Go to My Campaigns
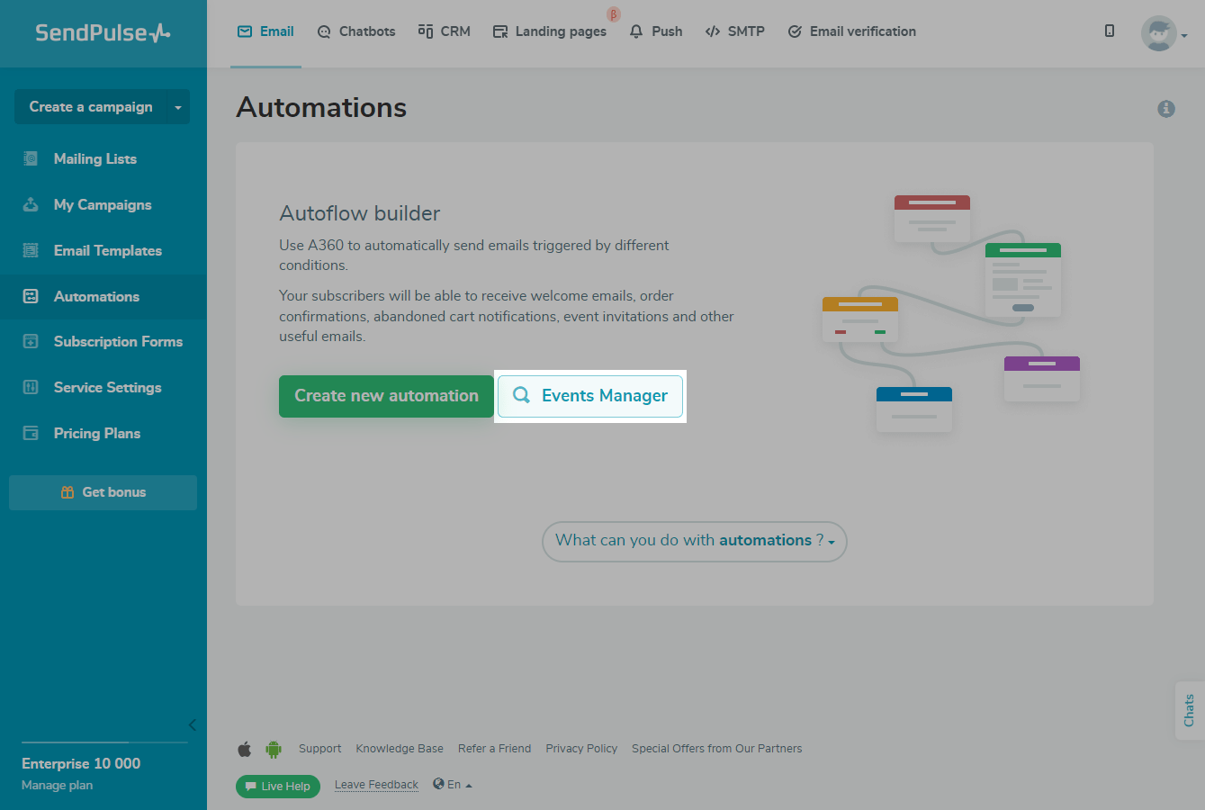1205x810 pixels. click(x=103, y=205)
